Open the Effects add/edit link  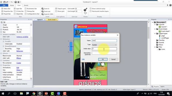[19, 58]
